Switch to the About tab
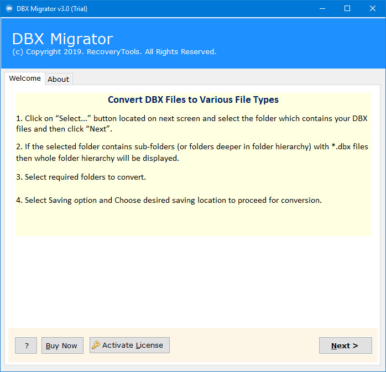 pos(59,79)
